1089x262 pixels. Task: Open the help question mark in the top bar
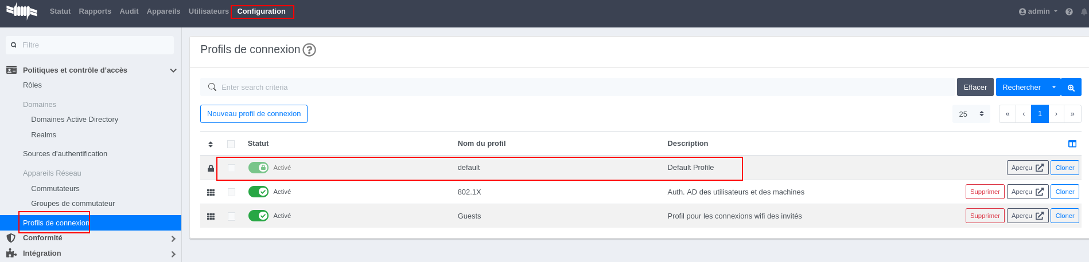pyautogui.click(x=1069, y=11)
